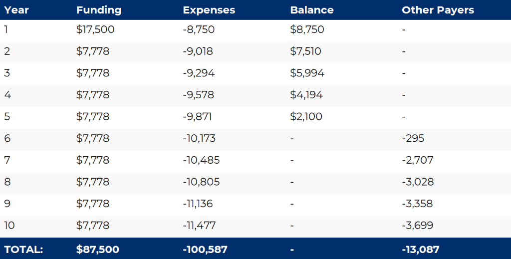Click the $2,100 balance in year 5

pos(306,117)
